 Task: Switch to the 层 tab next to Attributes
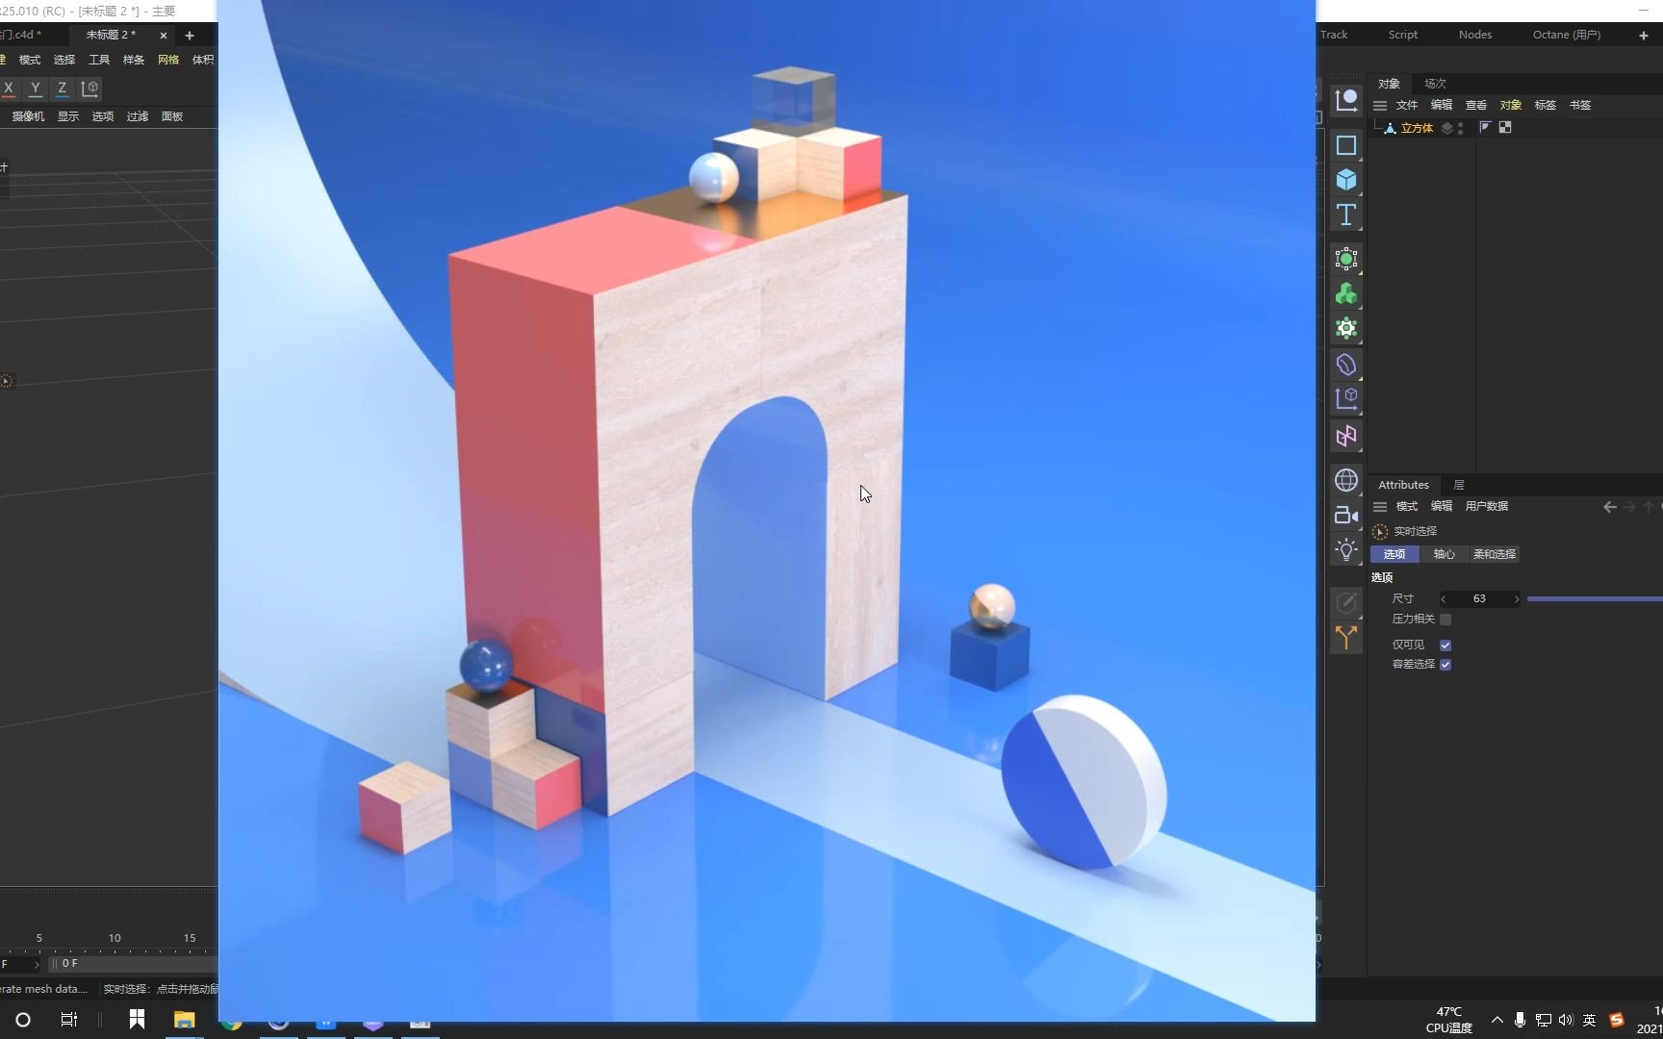coord(1457,484)
